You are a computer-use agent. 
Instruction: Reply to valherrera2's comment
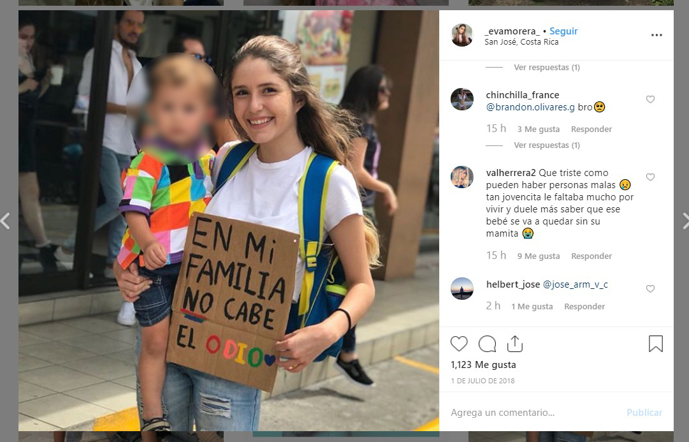click(591, 256)
